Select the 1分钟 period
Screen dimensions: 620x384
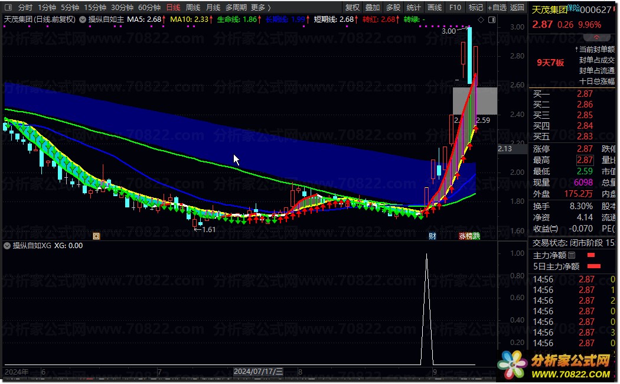click(x=47, y=7)
